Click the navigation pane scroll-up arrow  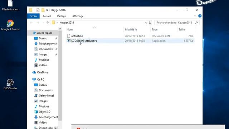coord(60,29)
